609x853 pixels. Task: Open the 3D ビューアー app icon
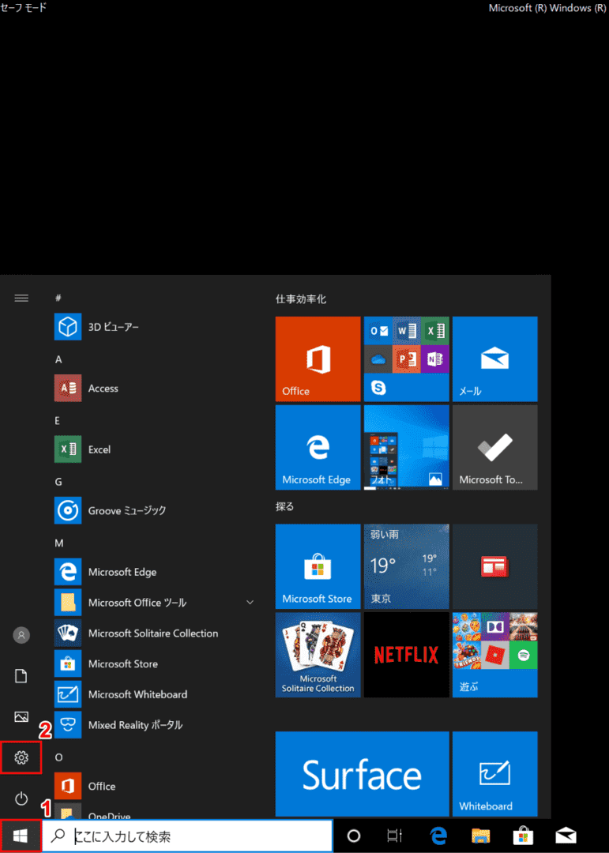(x=68, y=327)
